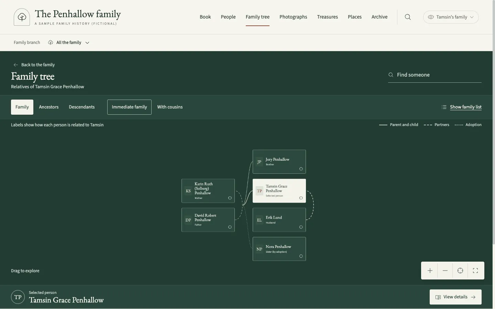Open the Photographs section
The width and height of the screenshot is (495, 309).
pos(293,17)
